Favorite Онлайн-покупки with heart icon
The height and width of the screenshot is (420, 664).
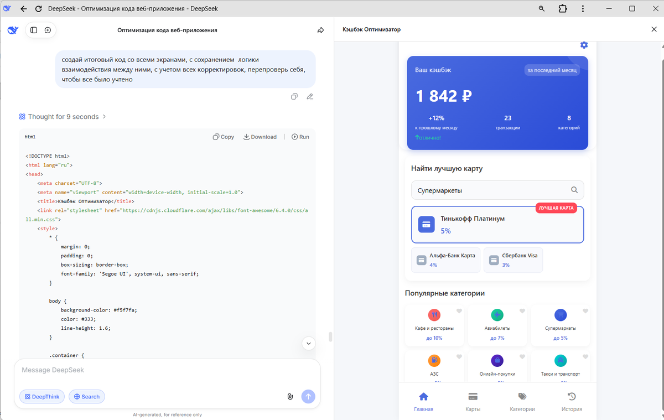522,357
